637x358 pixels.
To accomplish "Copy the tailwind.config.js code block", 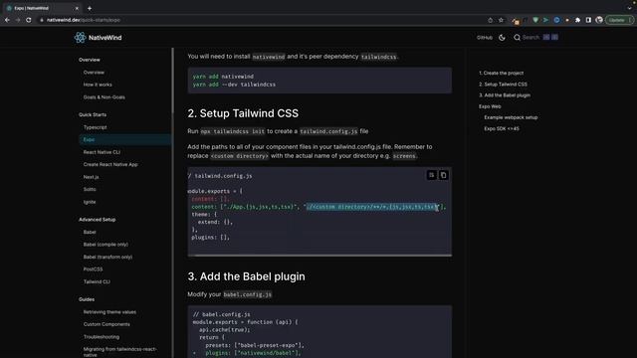I will tap(443, 175).
